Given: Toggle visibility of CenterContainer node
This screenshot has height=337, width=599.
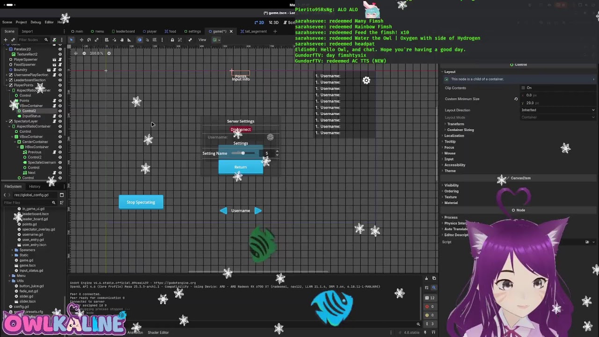Looking at the screenshot, I should (60, 142).
